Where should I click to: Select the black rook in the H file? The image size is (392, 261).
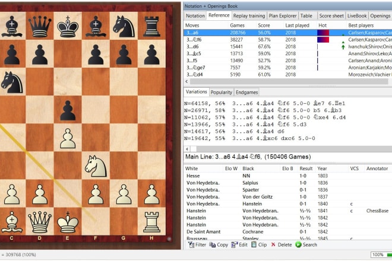coord(151,26)
